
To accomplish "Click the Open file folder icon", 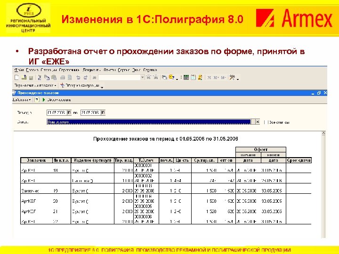I will pos(24,77).
